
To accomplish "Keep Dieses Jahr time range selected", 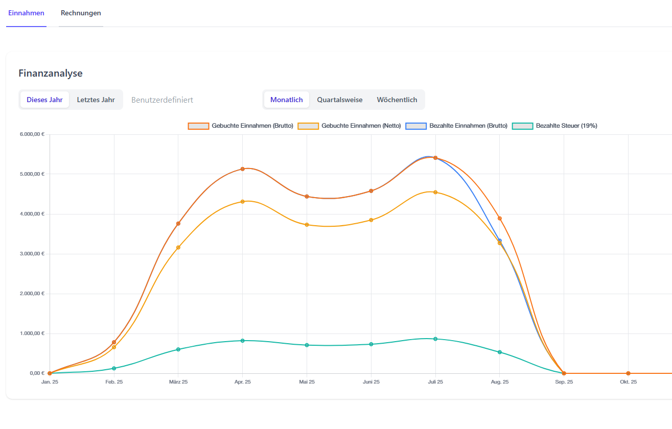I will (44, 100).
